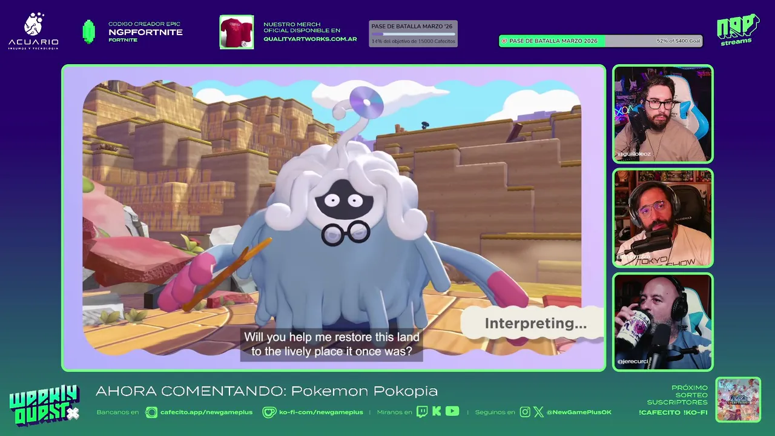
Task: Select the @jerecurci webcam feed
Action: 662,322
